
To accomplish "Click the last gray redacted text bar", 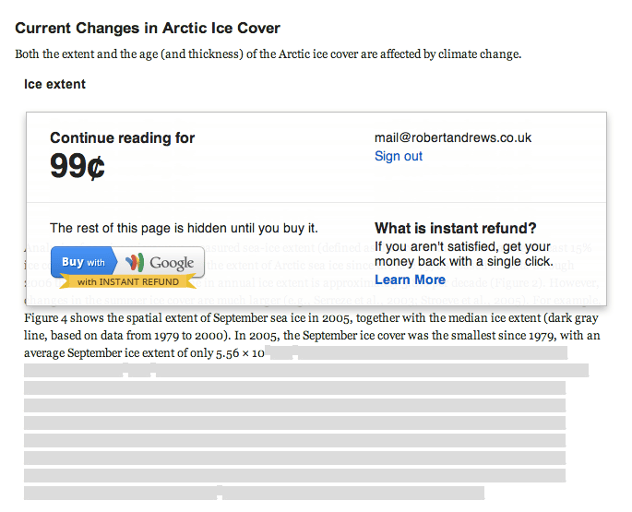I will pyautogui.click(x=254, y=493).
